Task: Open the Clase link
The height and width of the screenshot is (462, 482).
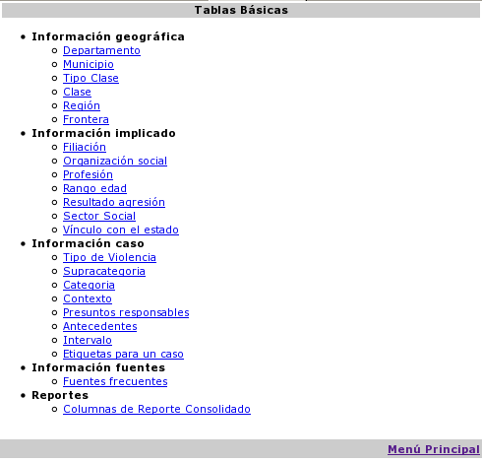Action: click(x=77, y=92)
